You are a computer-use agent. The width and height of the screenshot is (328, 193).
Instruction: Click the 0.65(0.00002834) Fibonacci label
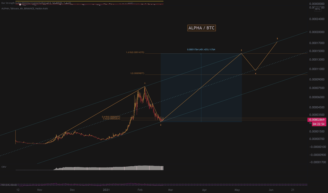point(112,119)
